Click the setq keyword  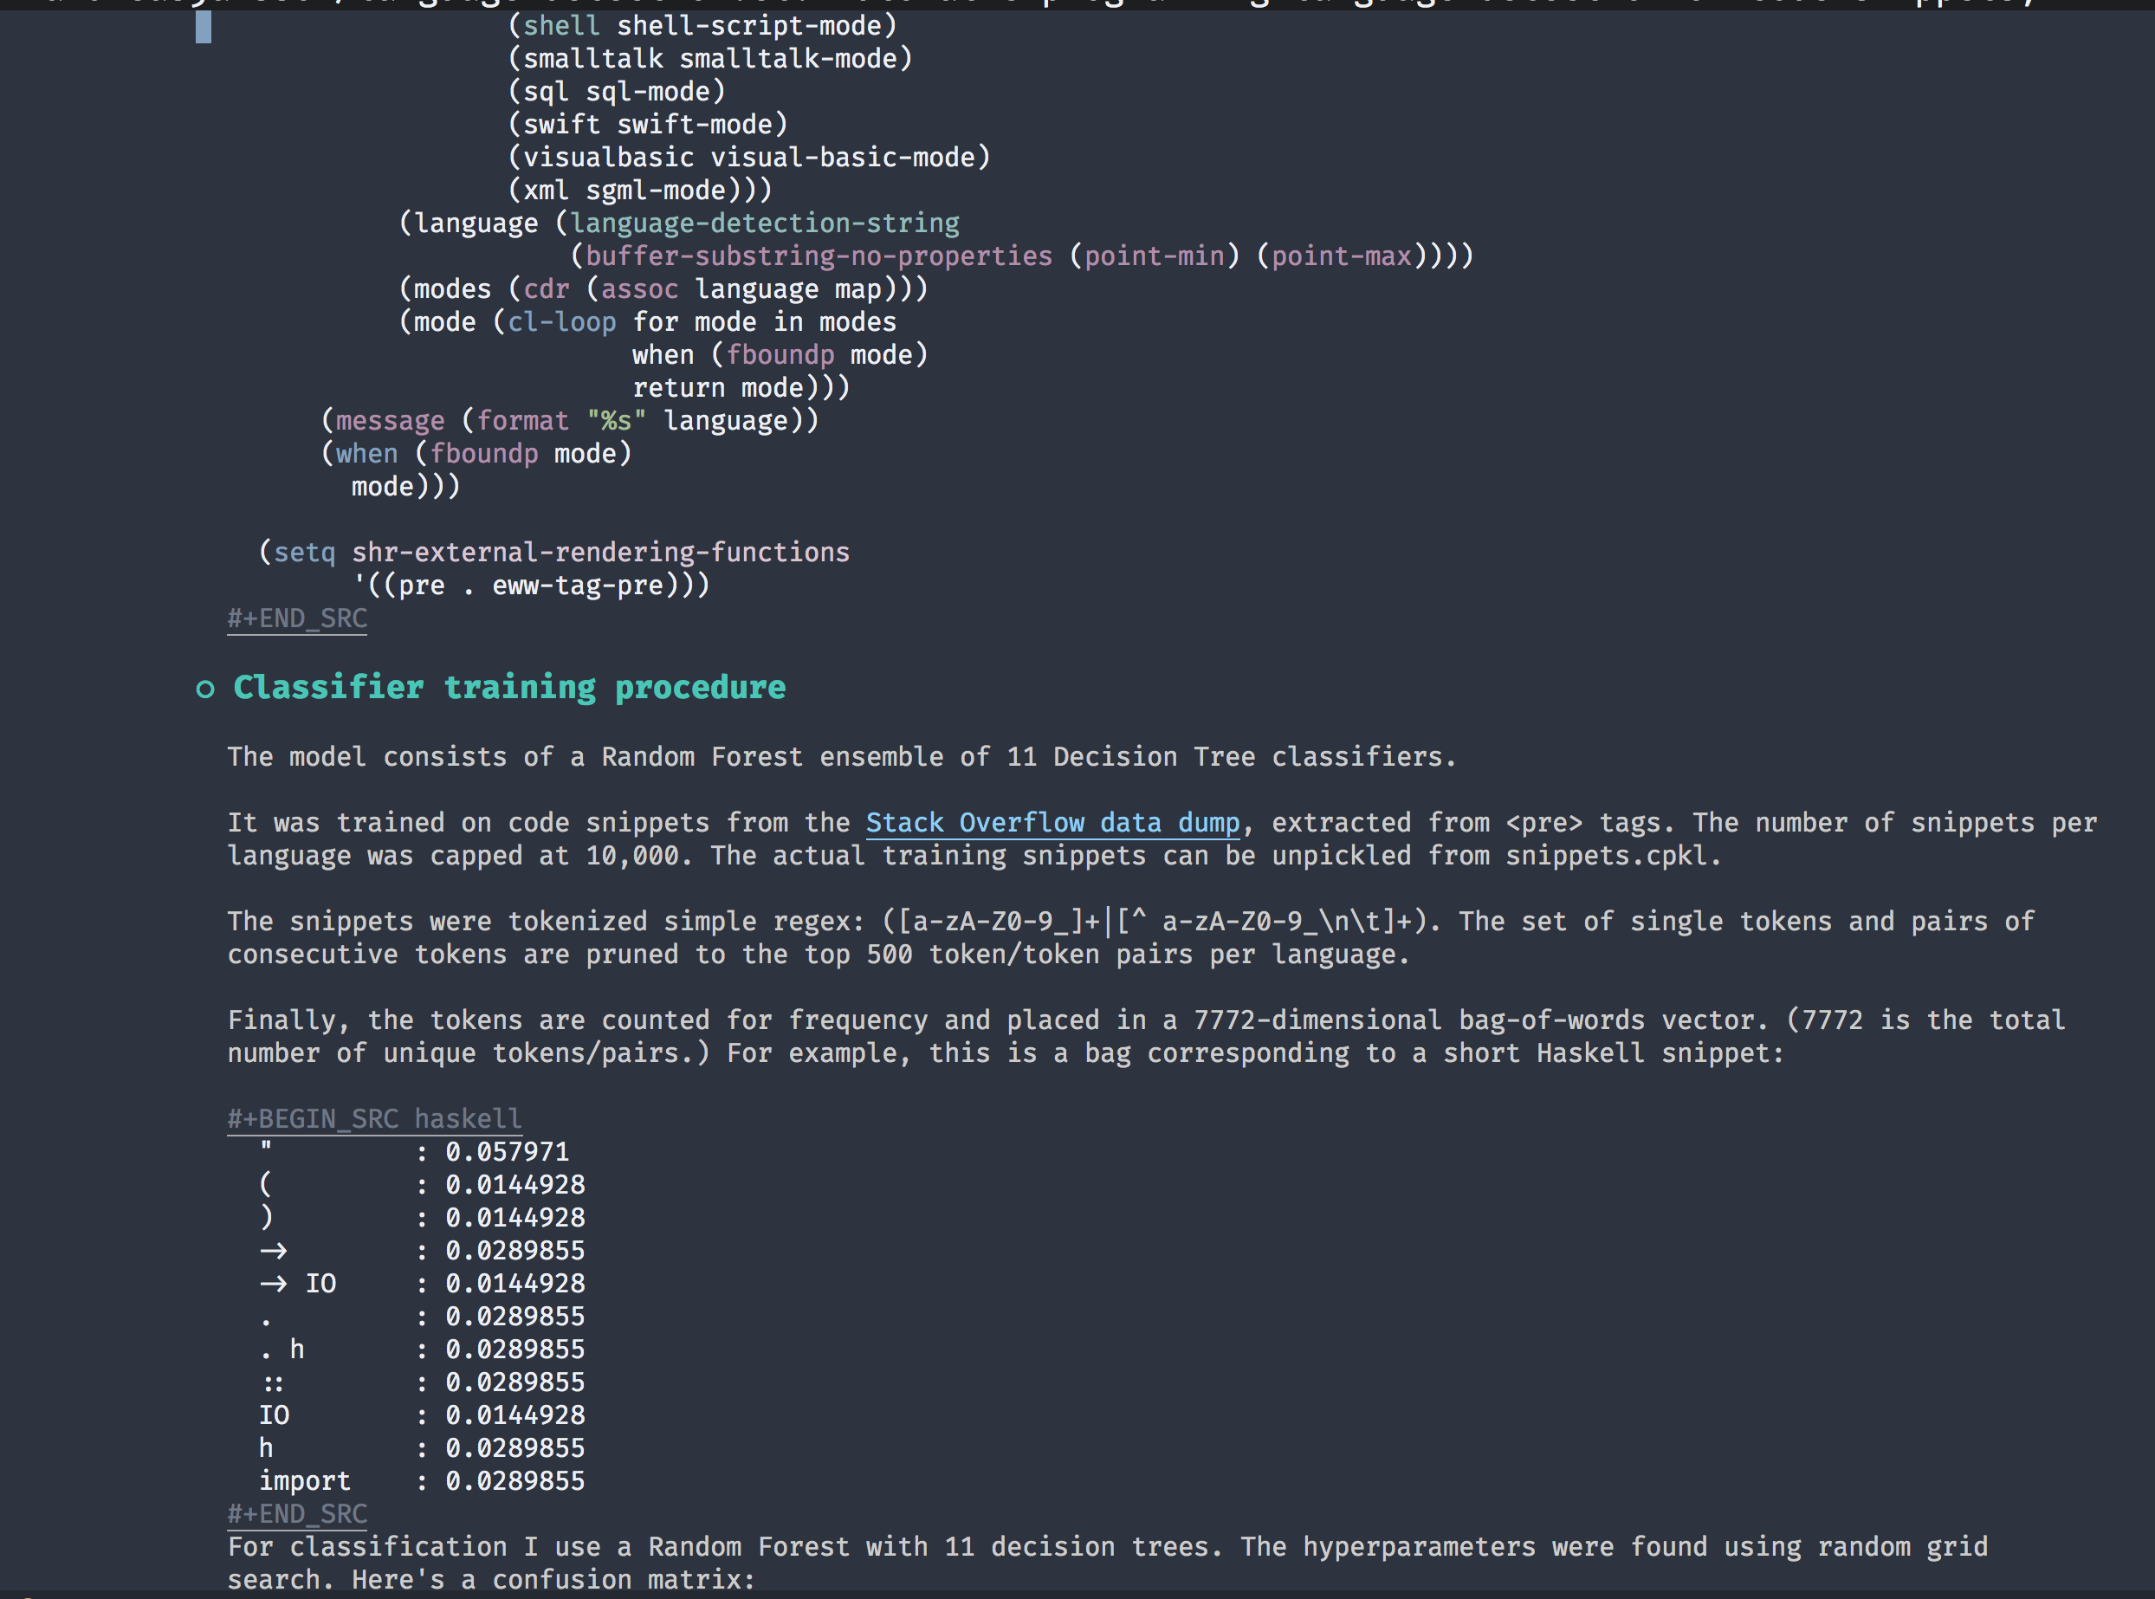(x=305, y=553)
